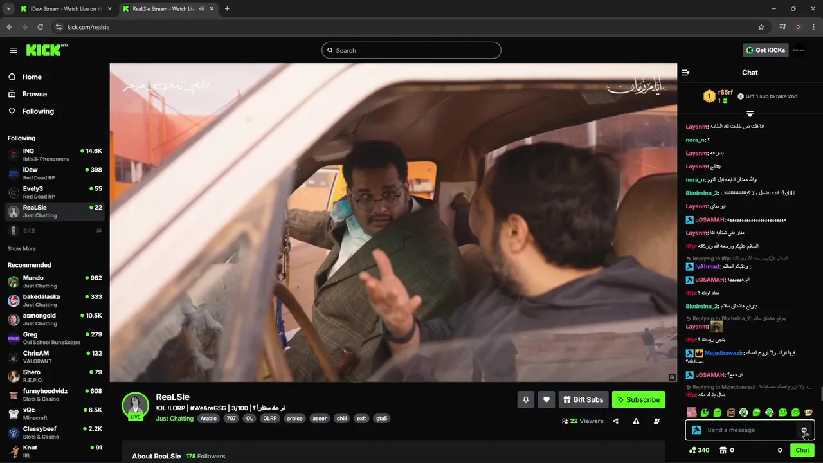Open browser tab search dropdown
The image size is (823, 463).
8,8
